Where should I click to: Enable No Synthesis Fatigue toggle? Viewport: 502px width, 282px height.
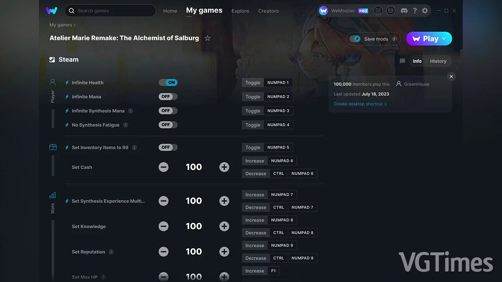coord(168,125)
